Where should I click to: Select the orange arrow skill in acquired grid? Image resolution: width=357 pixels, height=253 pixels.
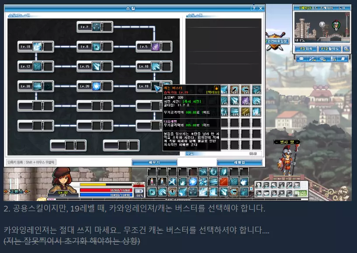(246, 90)
